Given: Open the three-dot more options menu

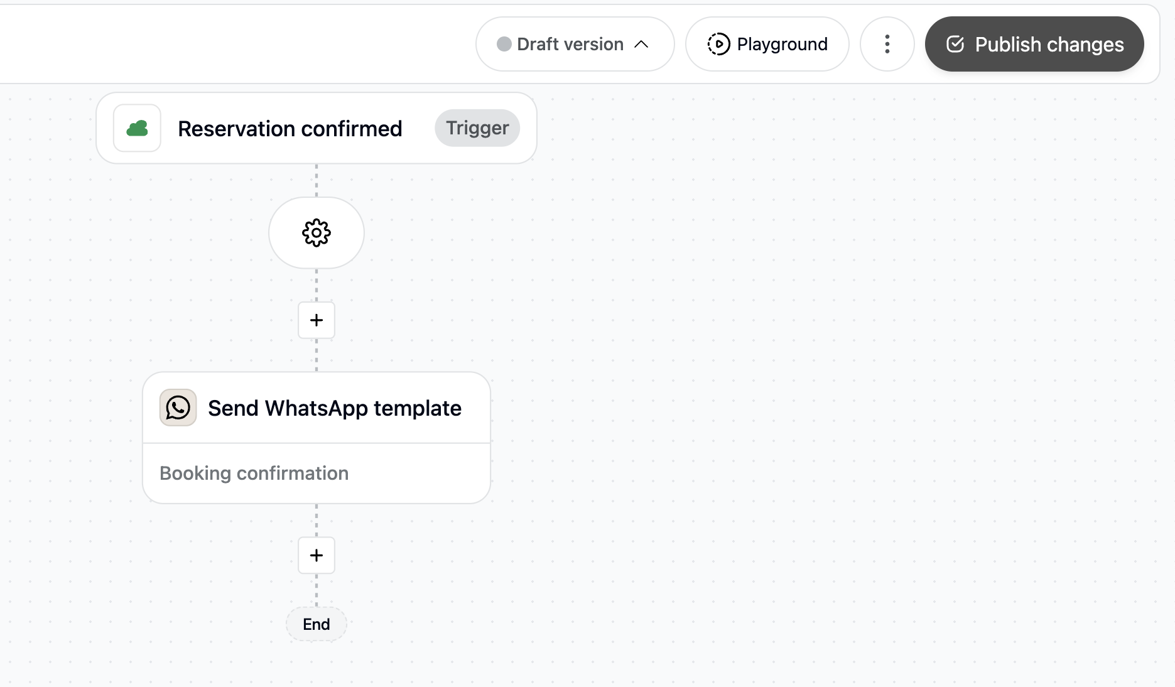Looking at the screenshot, I should click(887, 44).
